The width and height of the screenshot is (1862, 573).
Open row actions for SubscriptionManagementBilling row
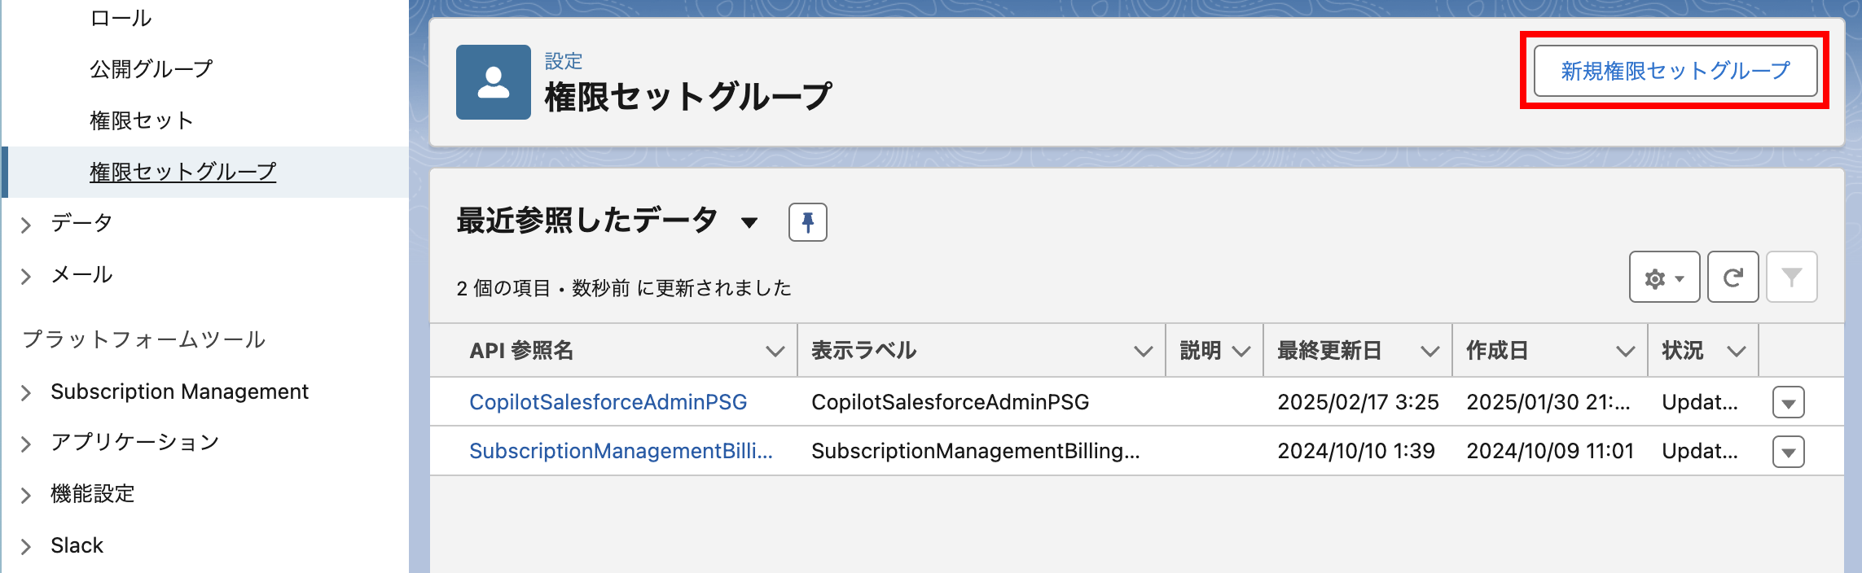[x=1788, y=452]
